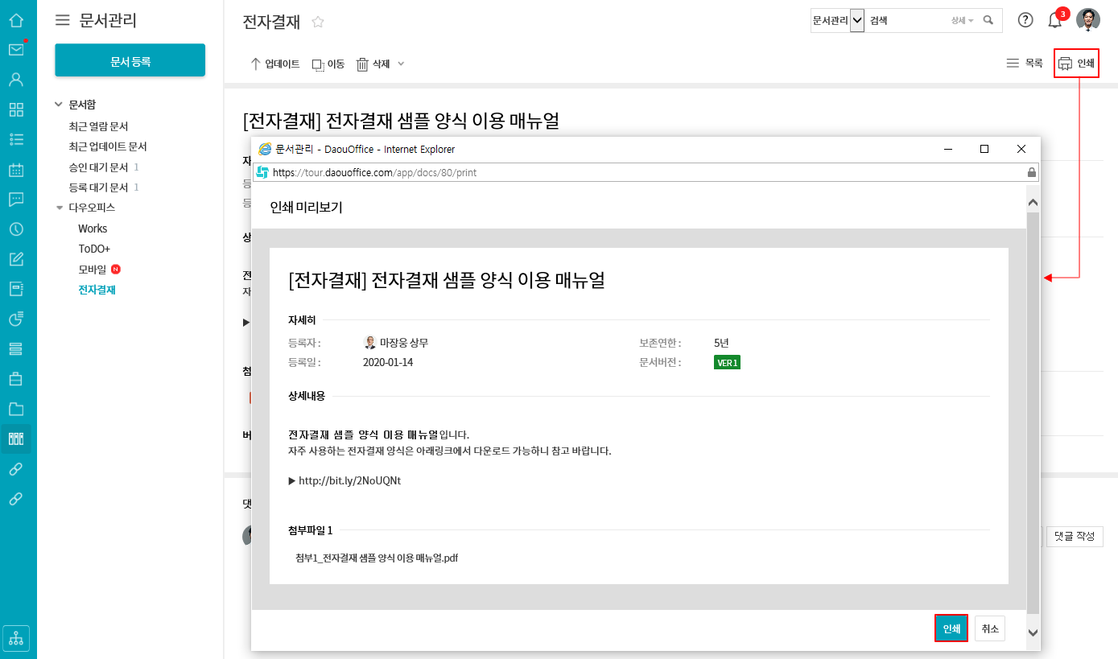Toggle the hamburger menu beside 문서관리
1118x659 pixels.
click(x=62, y=21)
